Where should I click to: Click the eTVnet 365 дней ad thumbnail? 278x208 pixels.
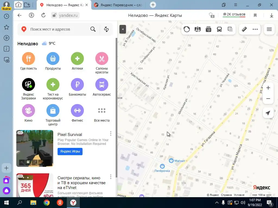coord(35,185)
